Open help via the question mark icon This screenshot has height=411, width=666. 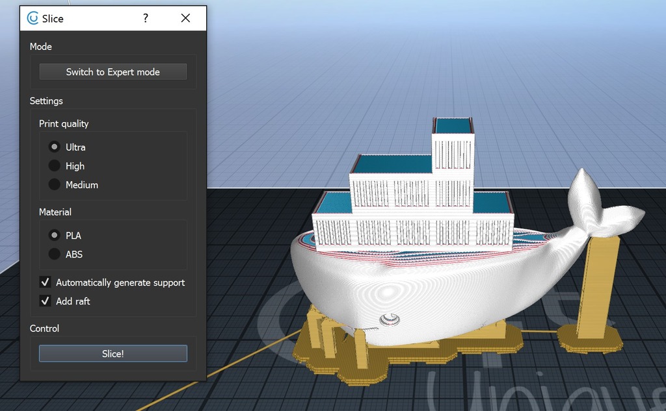coord(146,18)
